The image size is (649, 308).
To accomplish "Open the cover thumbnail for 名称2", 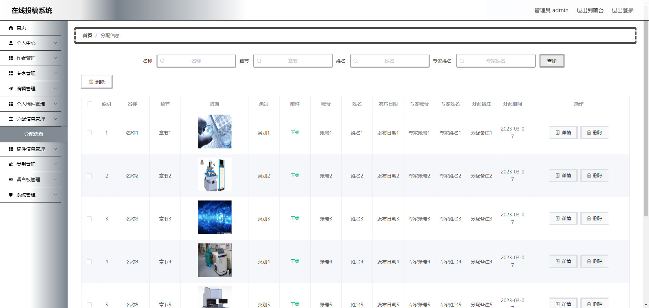I will tap(215, 174).
